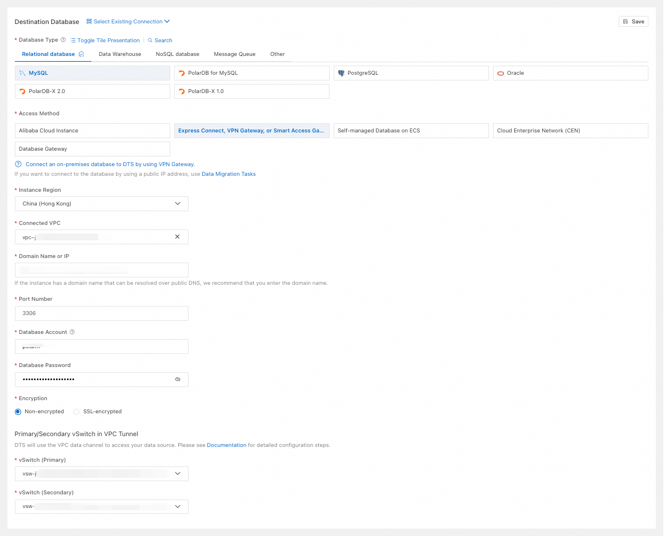
Task: Click Toggle Tile Presentation list icon
Action: [x=73, y=41]
